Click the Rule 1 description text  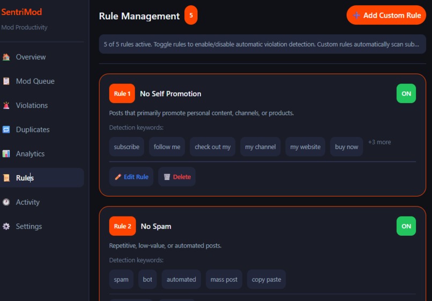coord(202,113)
